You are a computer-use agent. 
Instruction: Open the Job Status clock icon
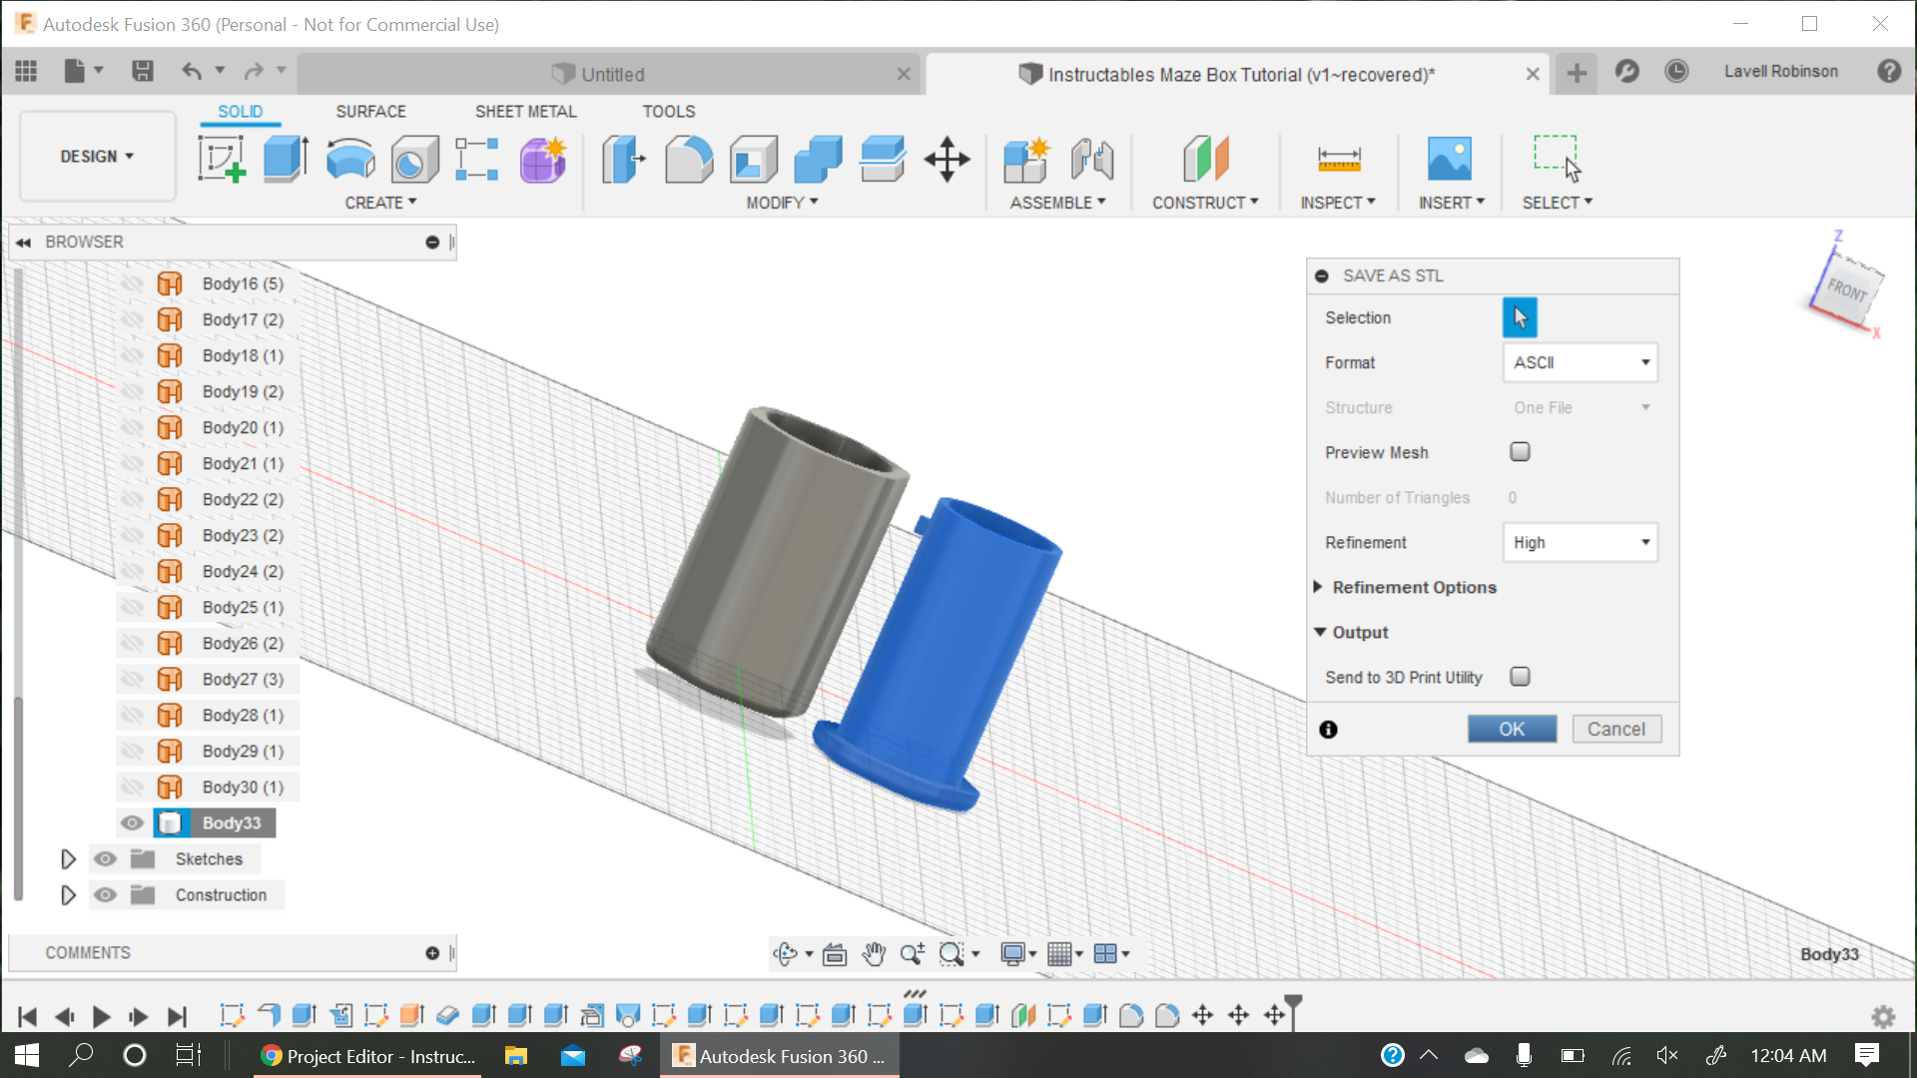(1676, 71)
